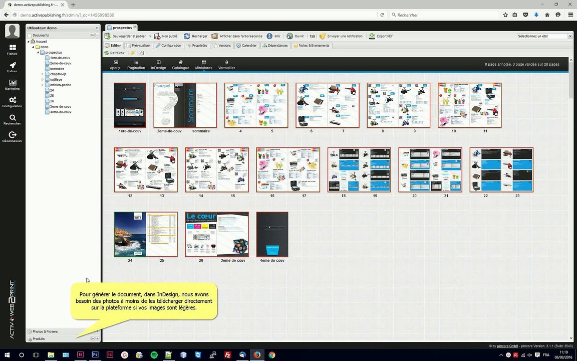This screenshot has width=577, height=361.
Task: Open Spotify from the taskbar
Action: click(x=154, y=355)
